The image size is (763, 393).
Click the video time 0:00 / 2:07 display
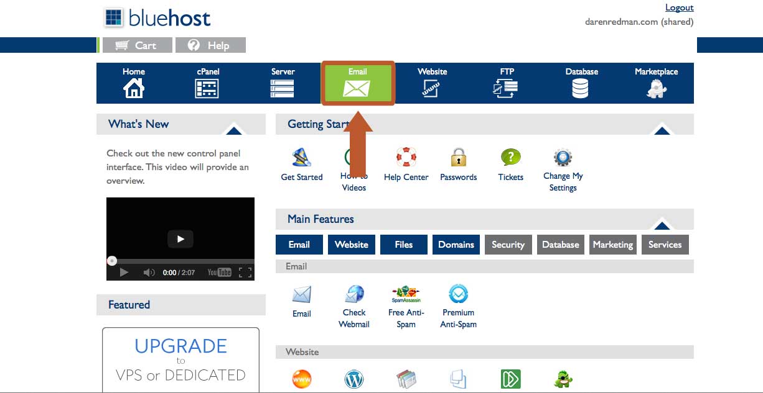tap(179, 273)
